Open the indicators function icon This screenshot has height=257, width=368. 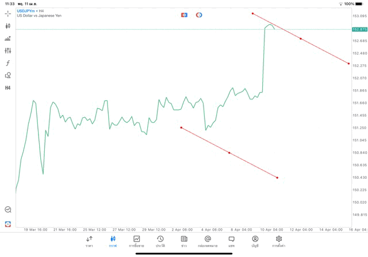[8, 63]
